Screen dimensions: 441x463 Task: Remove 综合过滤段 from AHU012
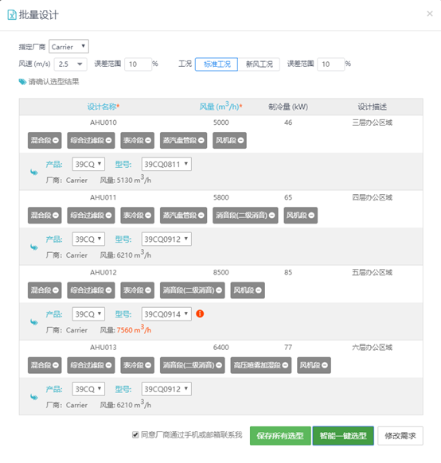[108, 290]
